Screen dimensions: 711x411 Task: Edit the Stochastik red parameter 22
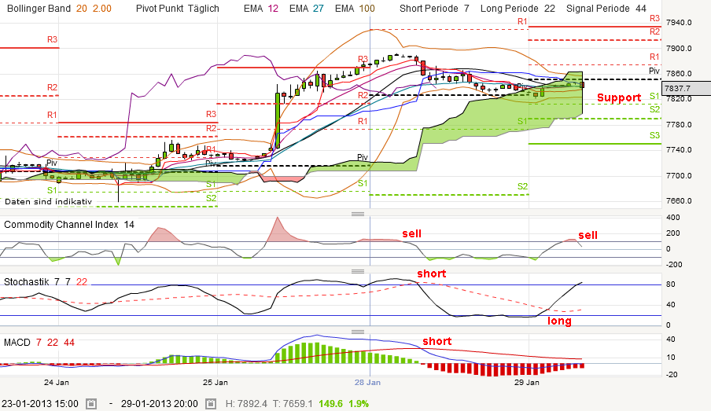(x=82, y=282)
